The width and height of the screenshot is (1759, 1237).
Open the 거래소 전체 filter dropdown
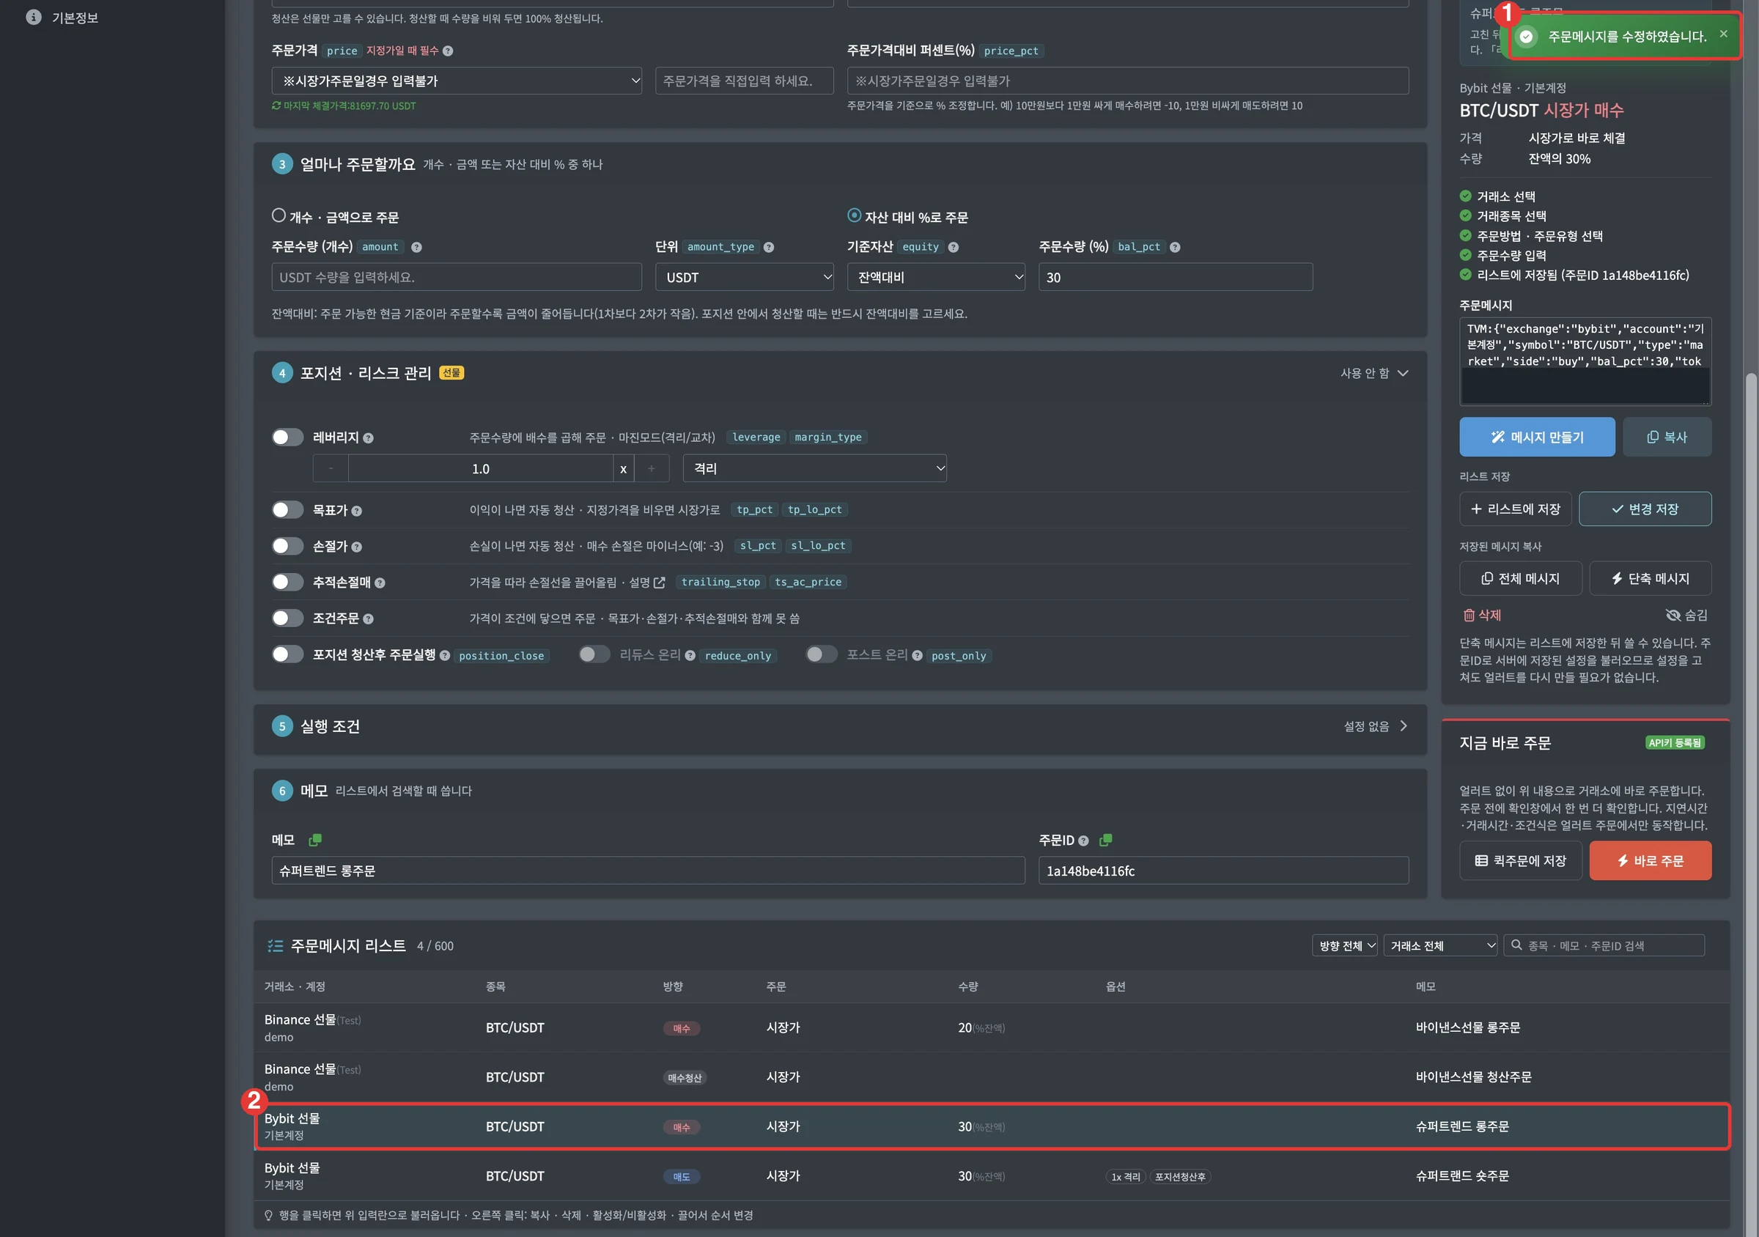[x=1439, y=946]
